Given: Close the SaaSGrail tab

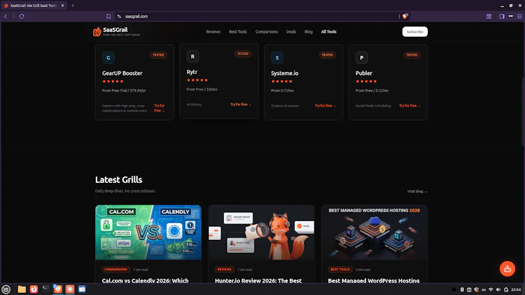Looking at the screenshot, I should (x=62, y=6).
